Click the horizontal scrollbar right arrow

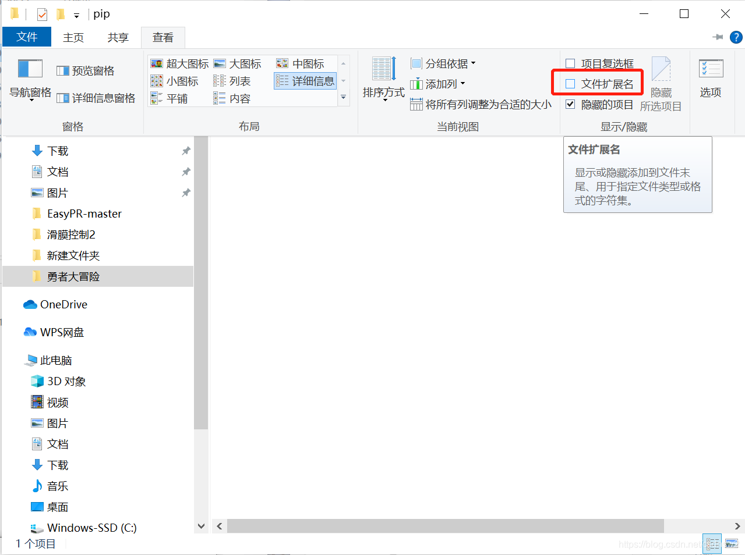coord(737,526)
